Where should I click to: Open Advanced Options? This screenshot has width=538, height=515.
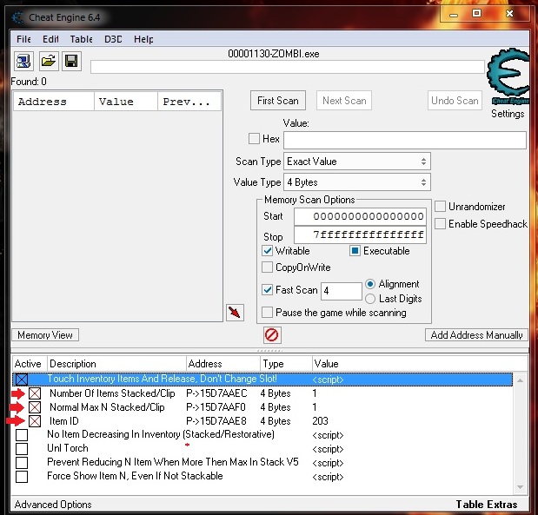pyautogui.click(x=53, y=505)
